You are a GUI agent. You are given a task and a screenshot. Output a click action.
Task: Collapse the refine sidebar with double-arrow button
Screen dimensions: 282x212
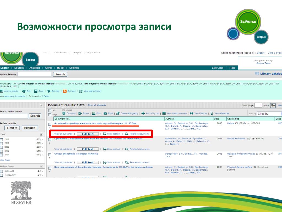(41, 105)
